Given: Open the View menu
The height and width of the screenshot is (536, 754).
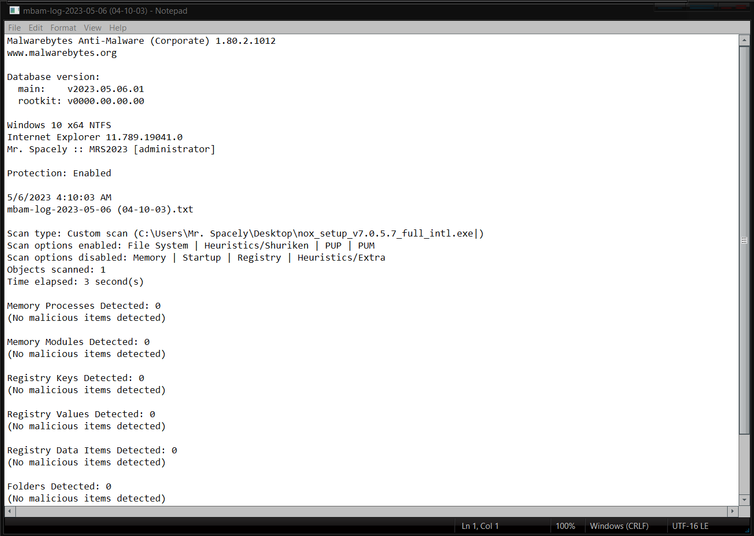Looking at the screenshot, I should click(93, 28).
